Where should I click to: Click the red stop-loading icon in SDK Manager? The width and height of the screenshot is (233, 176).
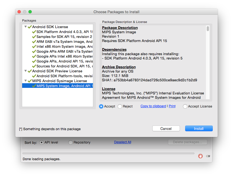(200, 156)
